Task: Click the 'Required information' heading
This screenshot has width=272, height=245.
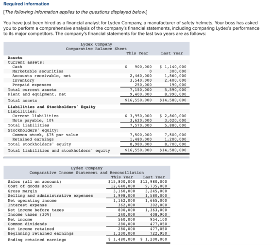Action: (26, 4)
